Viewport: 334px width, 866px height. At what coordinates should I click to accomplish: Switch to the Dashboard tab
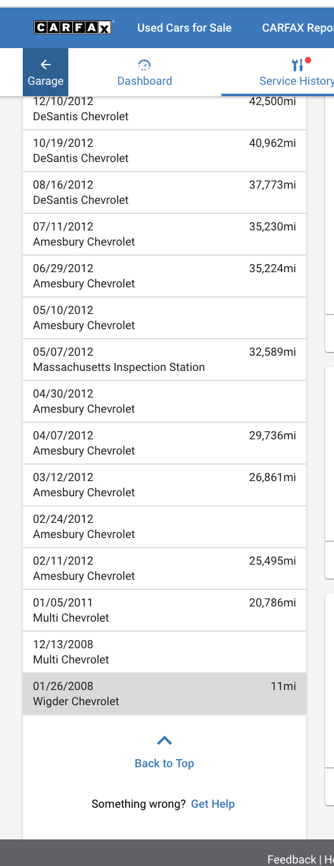[x=145, y=72]
